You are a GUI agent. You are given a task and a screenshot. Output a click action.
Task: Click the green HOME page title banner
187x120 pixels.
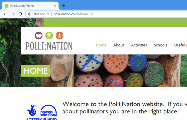36,71
